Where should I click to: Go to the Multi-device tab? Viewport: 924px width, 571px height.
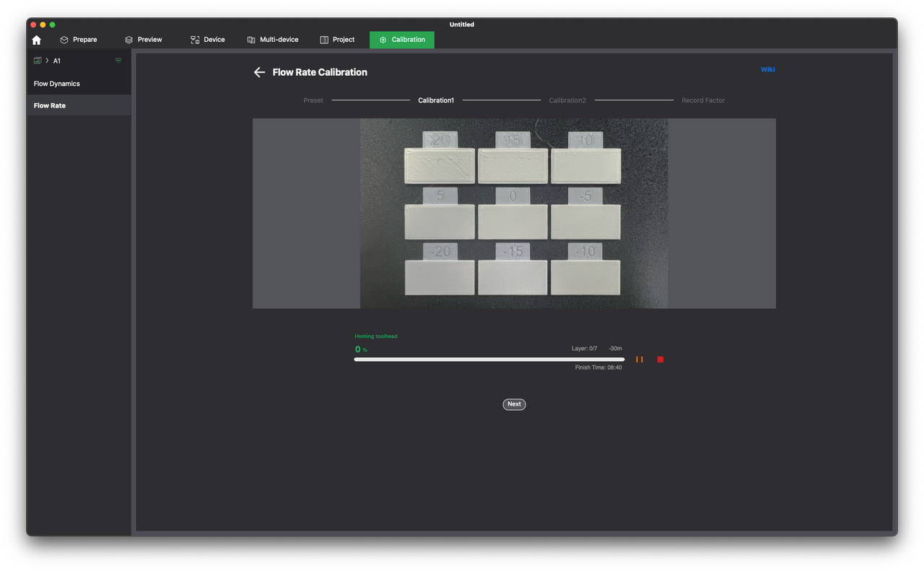(272, 40)
